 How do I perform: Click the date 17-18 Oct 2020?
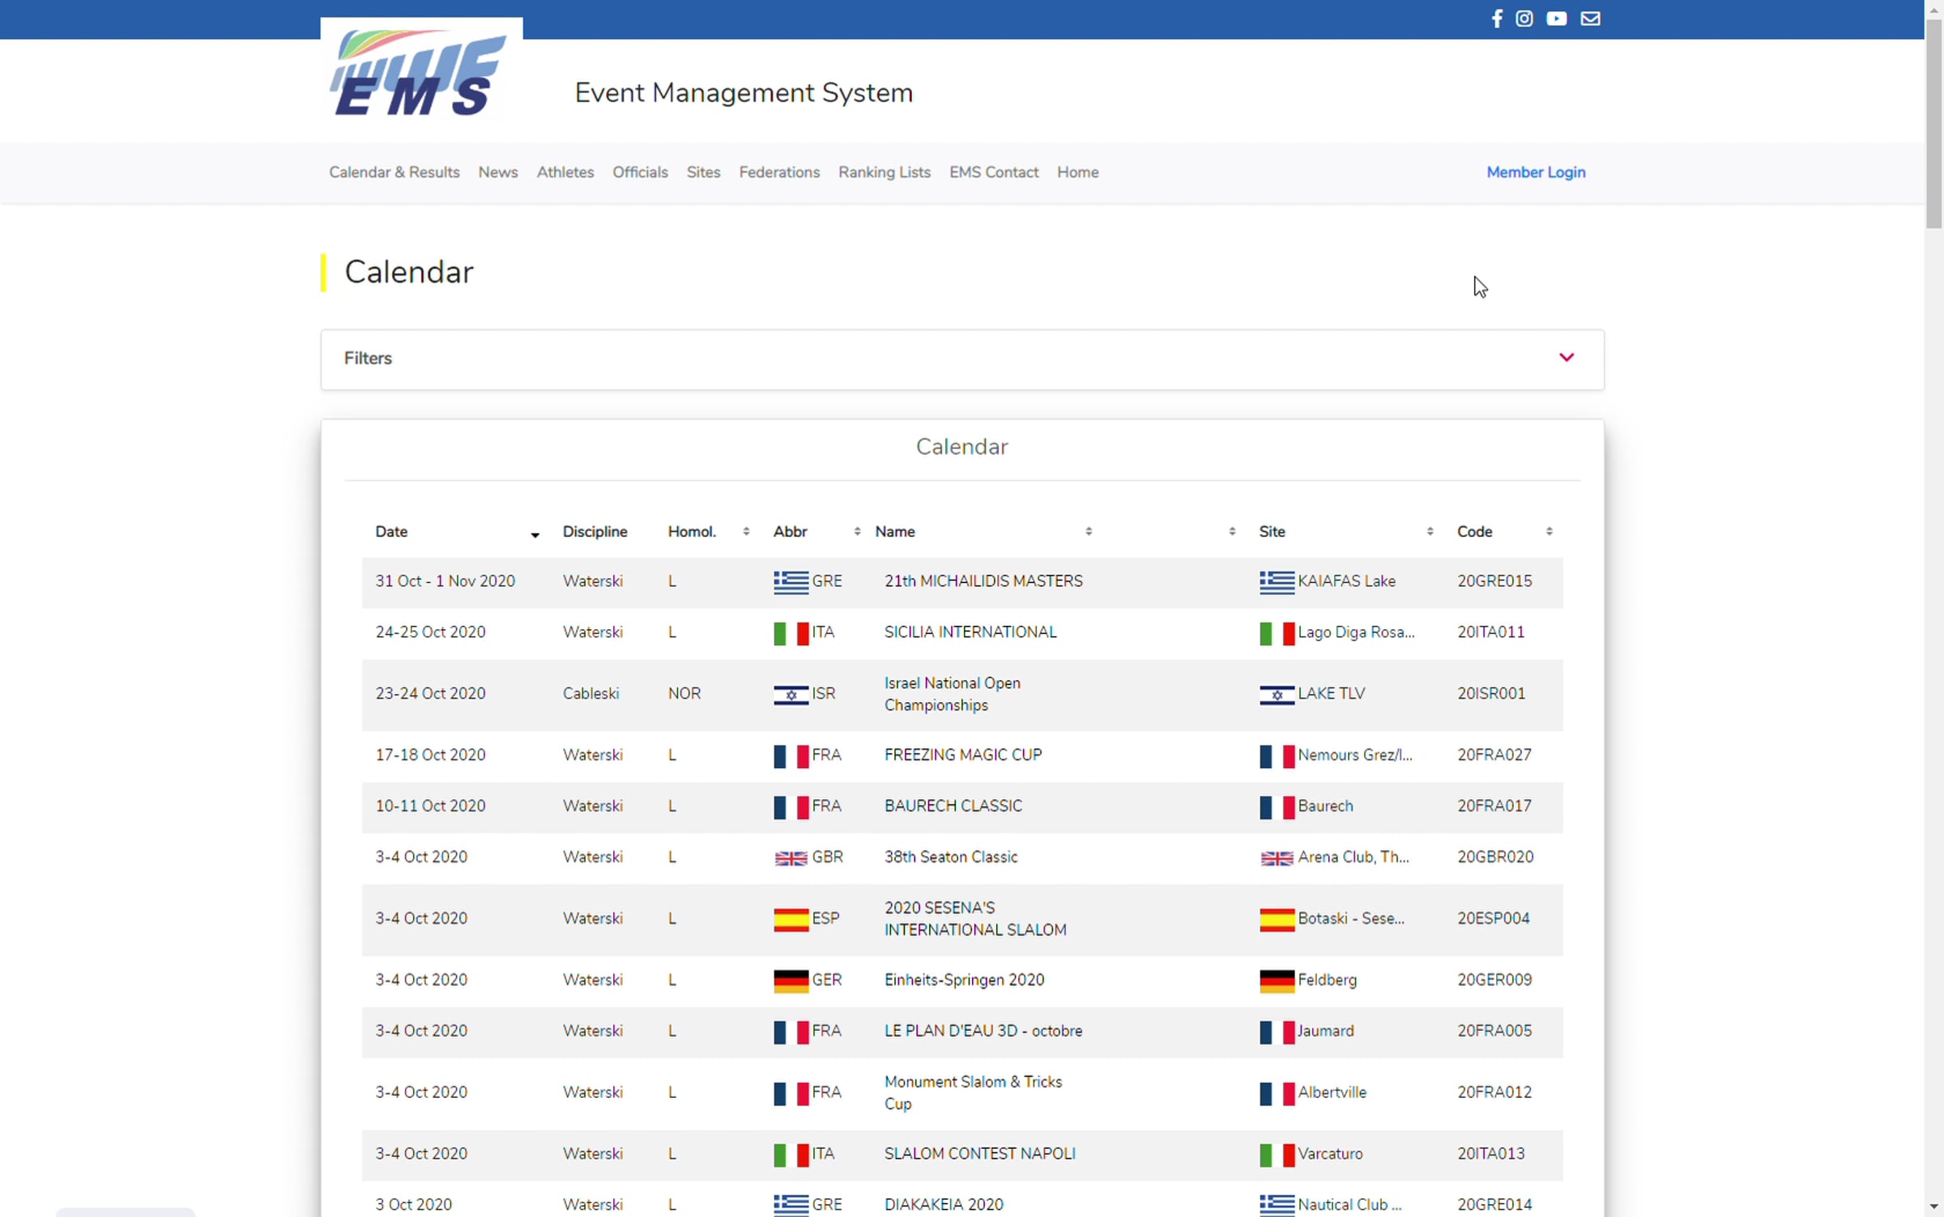[x=429, y=755]
